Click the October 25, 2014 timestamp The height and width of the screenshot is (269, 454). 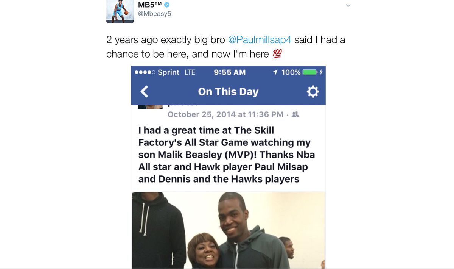pyautogui.click(x=225, y=114)
